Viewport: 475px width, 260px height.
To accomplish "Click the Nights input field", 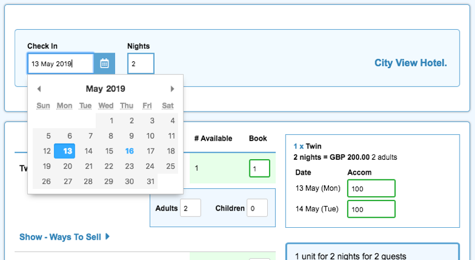I will tap(140, 63).
